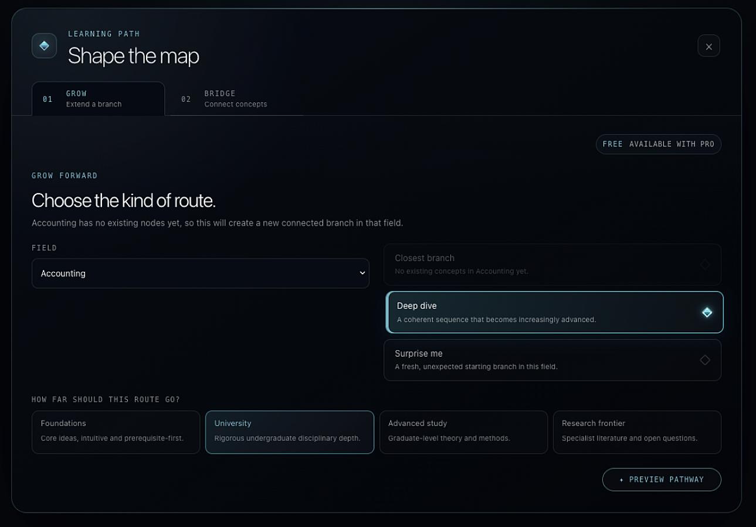
Task: Open the Accounting field dropdown
Action: point(201,273)
